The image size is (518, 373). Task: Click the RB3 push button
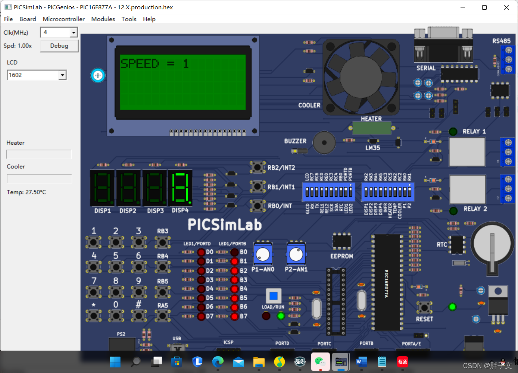[x=163, y=242]
